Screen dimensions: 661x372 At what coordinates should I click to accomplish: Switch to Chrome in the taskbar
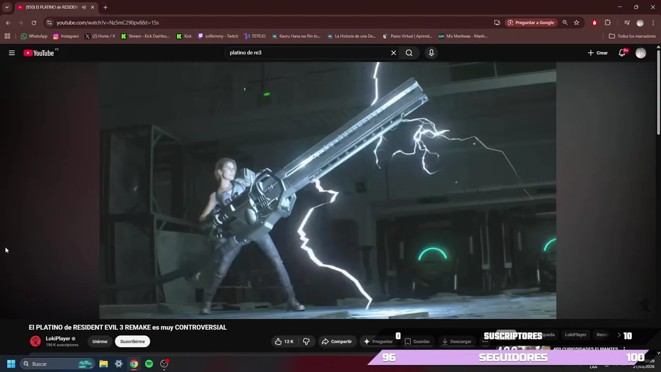[134, 364]
